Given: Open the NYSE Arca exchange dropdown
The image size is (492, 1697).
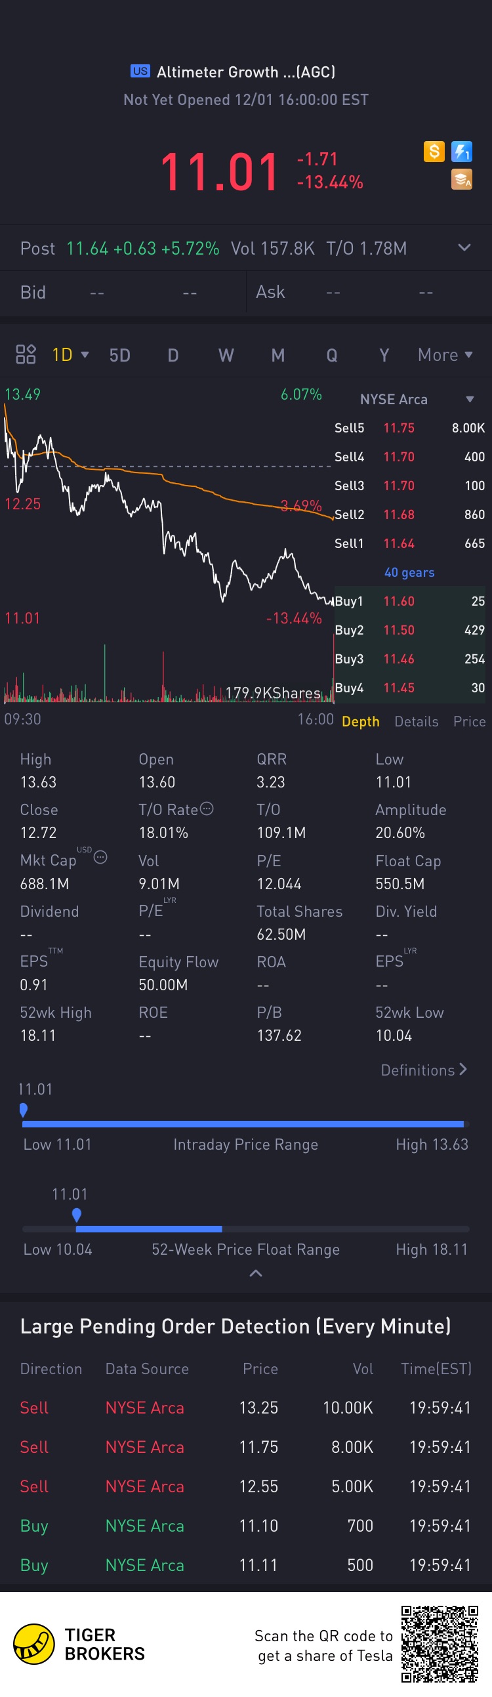Looking at the screenshot, I should tap(417, 399).
